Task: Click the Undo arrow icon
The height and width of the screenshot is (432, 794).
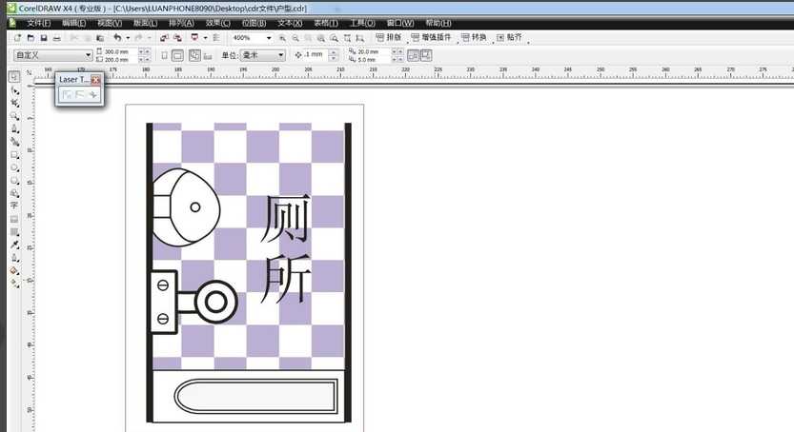Action: (116, 38)
